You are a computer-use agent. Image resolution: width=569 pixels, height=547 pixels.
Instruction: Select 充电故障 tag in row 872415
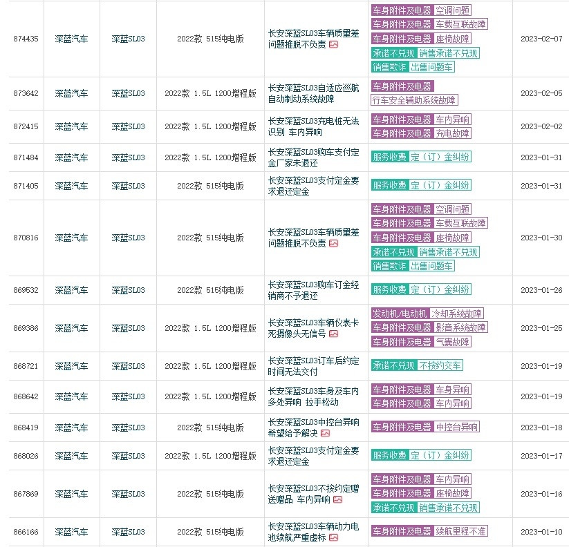(452, 134)
